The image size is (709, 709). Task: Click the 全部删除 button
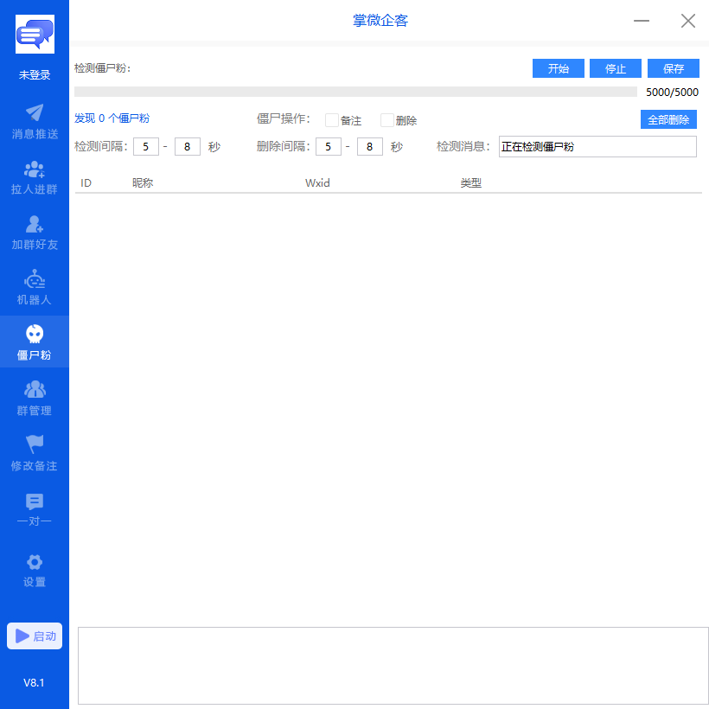[668, 119]
